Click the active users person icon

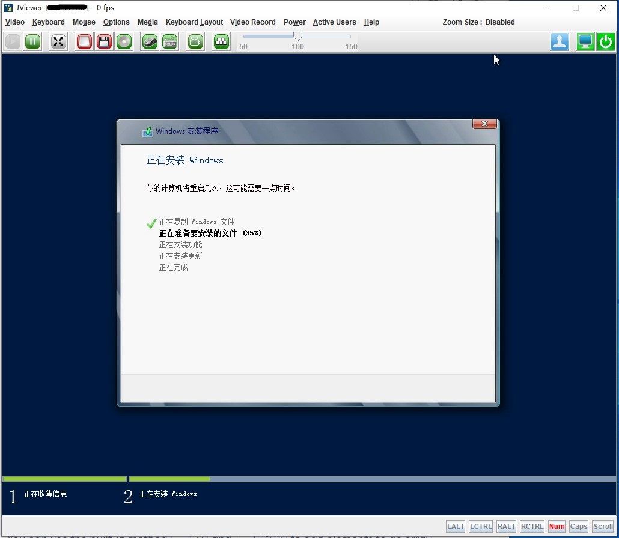coord(560,42)
